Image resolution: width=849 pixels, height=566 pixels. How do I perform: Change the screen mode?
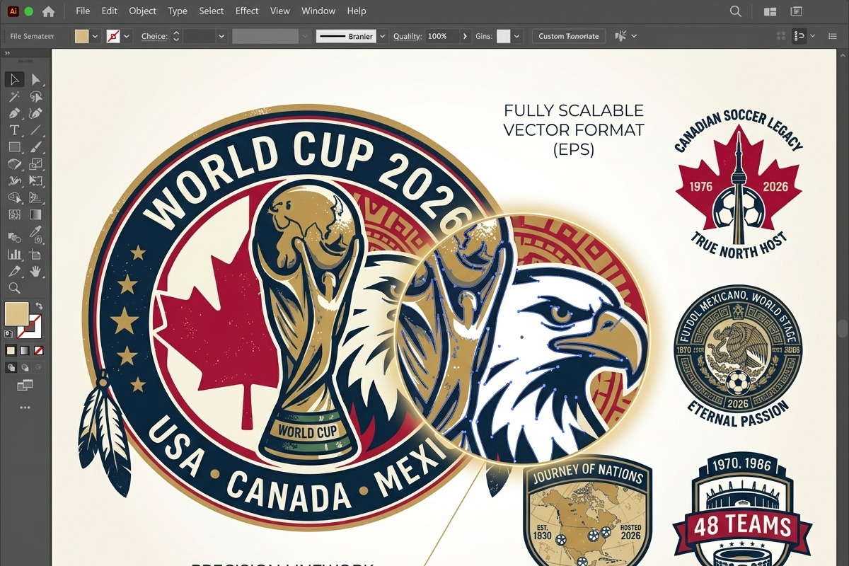tap(25, 385)
